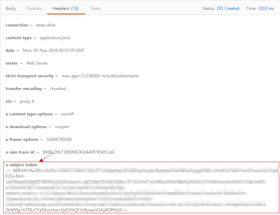Click the date header value
Image resolution: width=280 pixels, height=215 pixels.
pyautogui.click(x=53, y=50)
